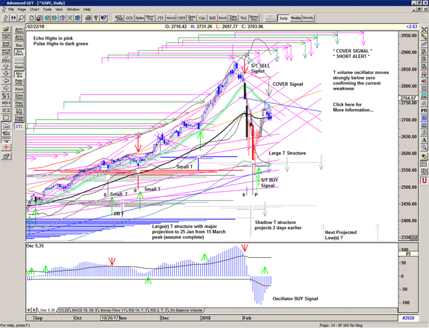Viewport: 429px width, 328px height.
Task: Click the MACD study toolbar icon
Action: (170, 18)
